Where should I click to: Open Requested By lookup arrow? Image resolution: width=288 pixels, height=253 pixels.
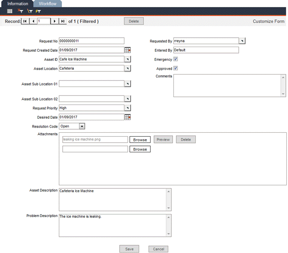(x=242, y=41)
